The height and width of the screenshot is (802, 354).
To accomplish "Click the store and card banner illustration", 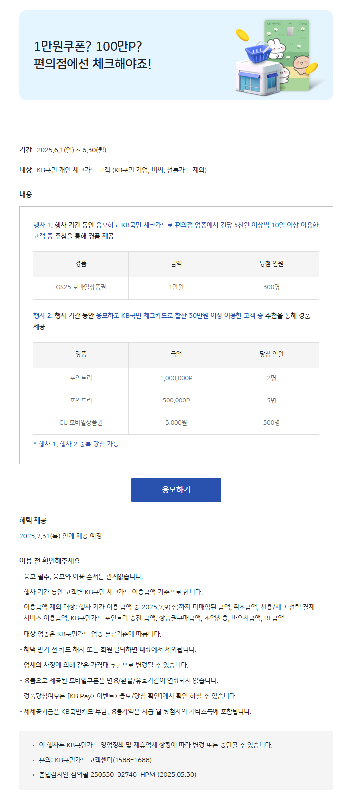I will [278, 56].
